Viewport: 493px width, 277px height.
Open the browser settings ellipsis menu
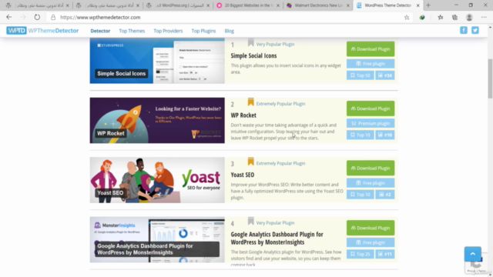[x=484, y=17]
